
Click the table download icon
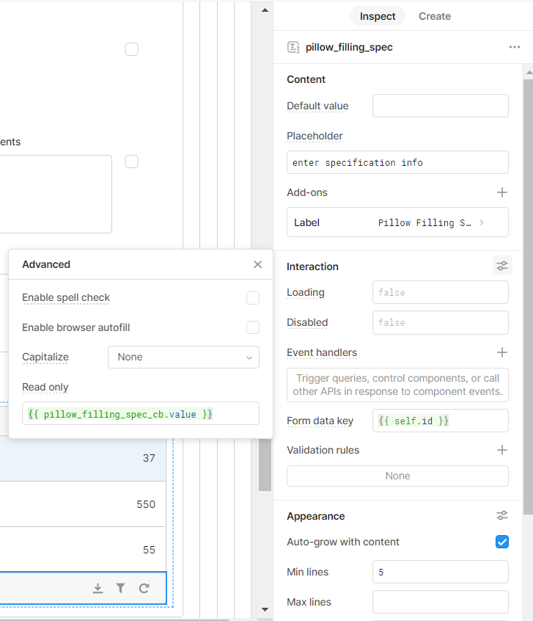coord(98,589)
